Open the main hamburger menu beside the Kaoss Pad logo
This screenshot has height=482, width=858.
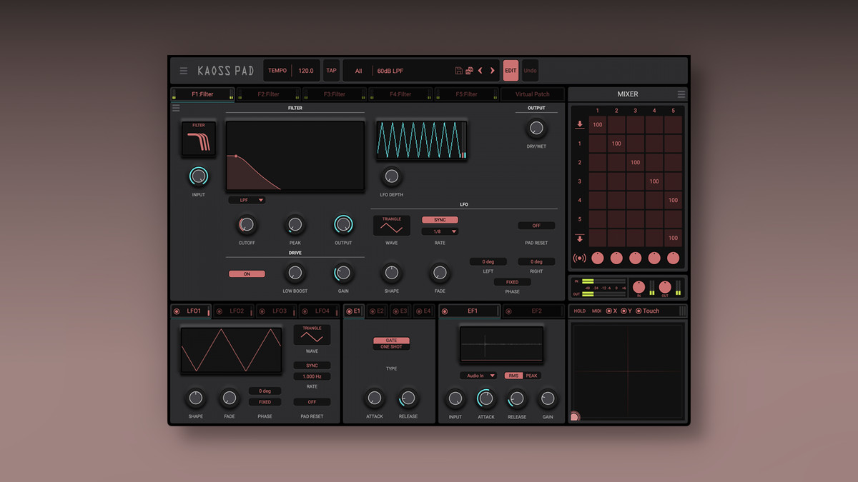click(184, 71)
